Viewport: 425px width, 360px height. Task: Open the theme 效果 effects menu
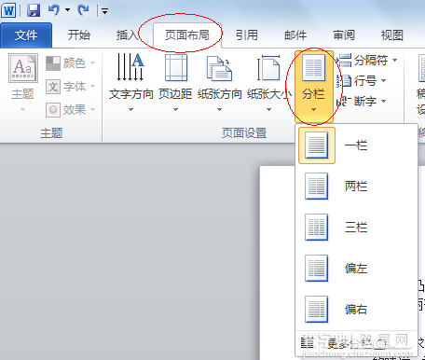point(70,109)
